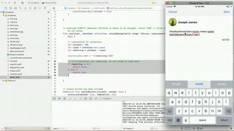Select HomeVC.swift in the navigator
This screenshot has height=131, width=234.
16,74
